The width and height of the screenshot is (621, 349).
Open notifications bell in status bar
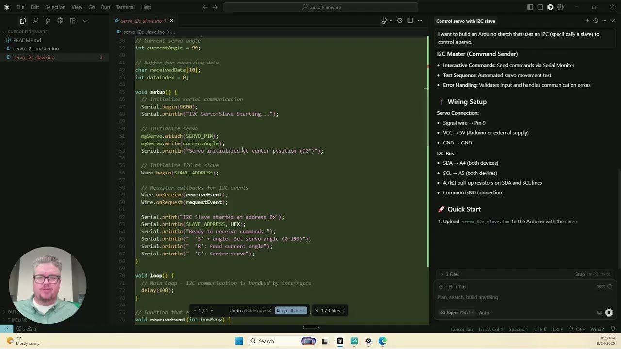613,329
